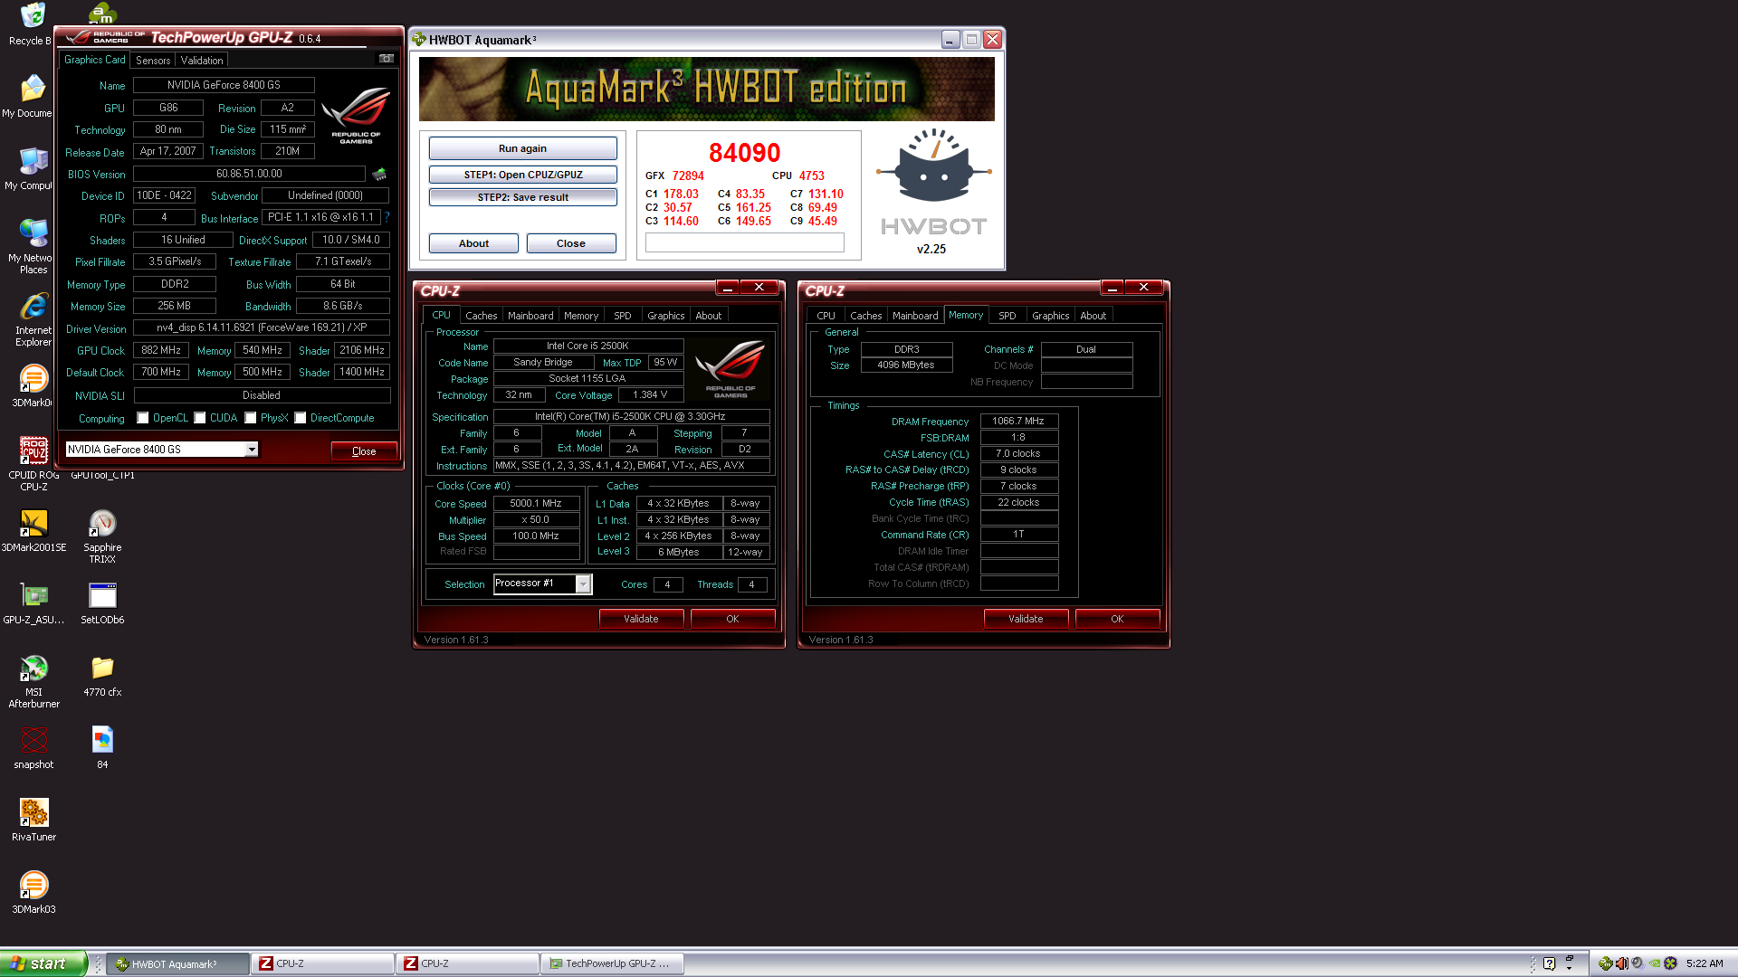Open the 4770 cfx folder
Image resolution: width=1738 pixels, height=977 pixels.
coord(102,676)
